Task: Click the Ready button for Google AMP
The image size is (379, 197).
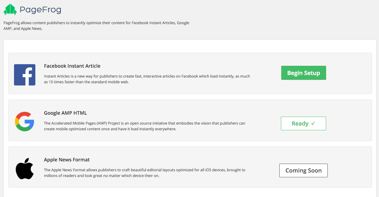Action: 303,124
